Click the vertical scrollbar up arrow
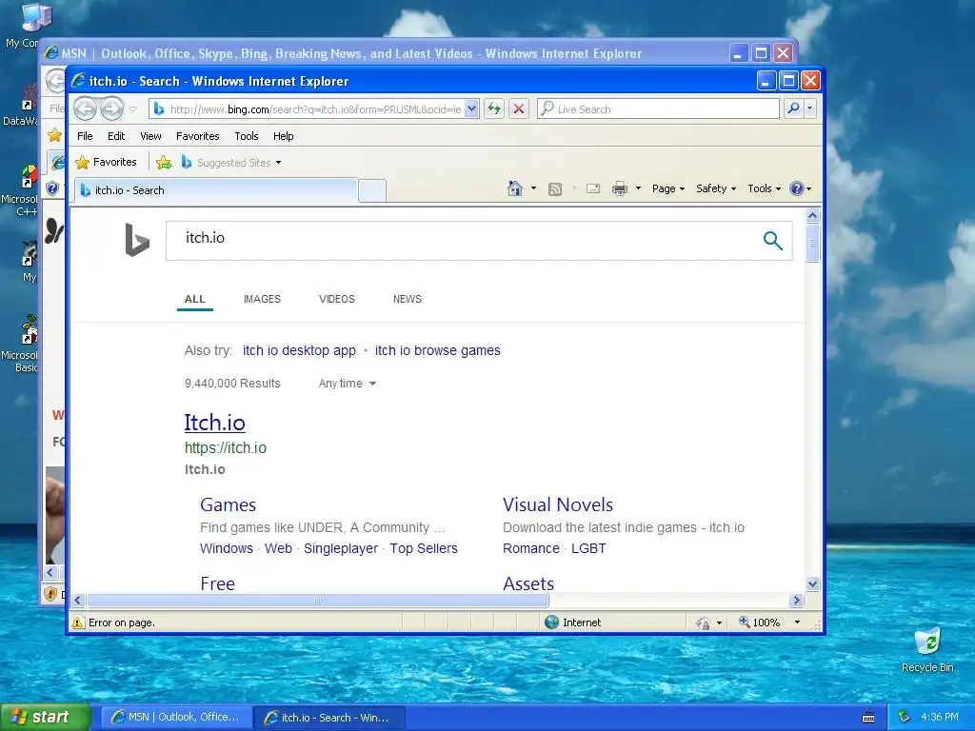The width and height of the screenshot is (975, 731). [812, 216]
